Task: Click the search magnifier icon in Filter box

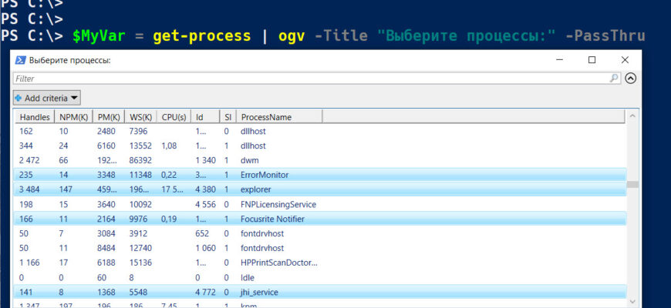Action: click(615, 78)
